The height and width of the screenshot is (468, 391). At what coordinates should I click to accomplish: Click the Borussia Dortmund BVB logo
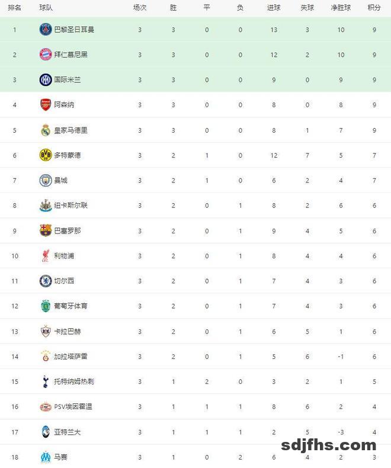point(46,155)
